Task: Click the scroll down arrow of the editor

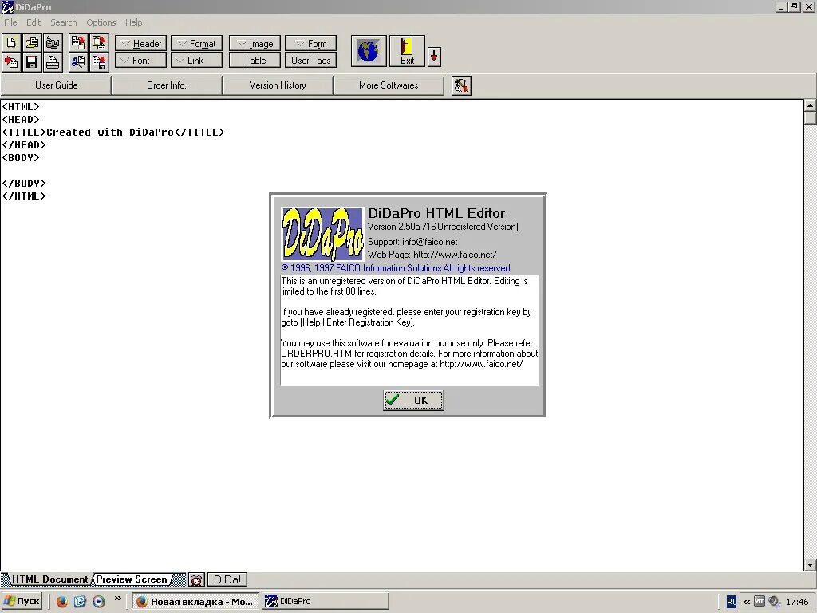Action: point(811,564)
